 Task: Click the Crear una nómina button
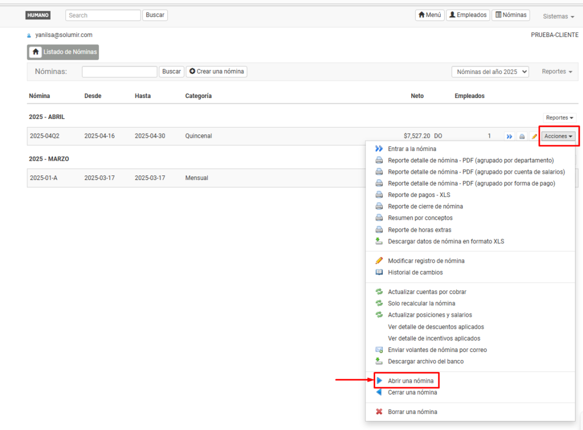(x=216, y=72)
